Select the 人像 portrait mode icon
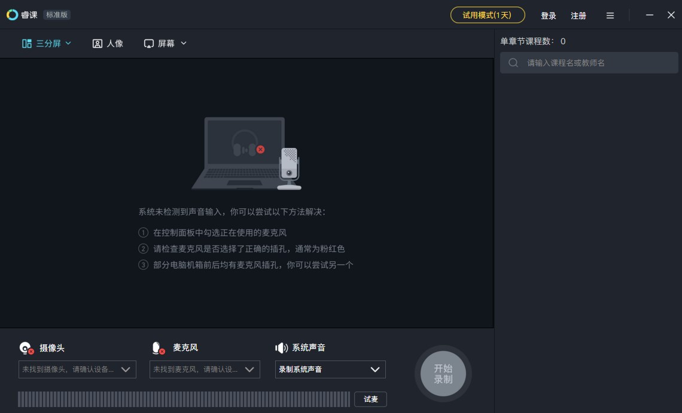682x413 pixels. [x=98, y=44]
